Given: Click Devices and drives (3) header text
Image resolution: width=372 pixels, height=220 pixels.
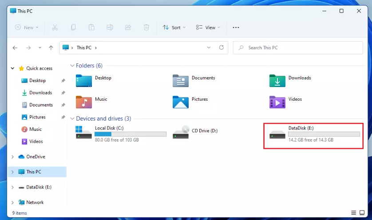Looking at the screenshot, I should click(103, 118).
